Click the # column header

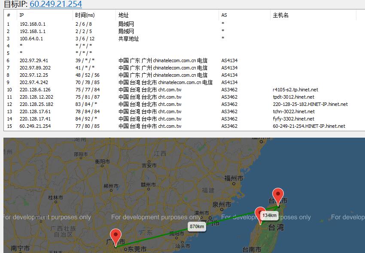click(9, 15)
